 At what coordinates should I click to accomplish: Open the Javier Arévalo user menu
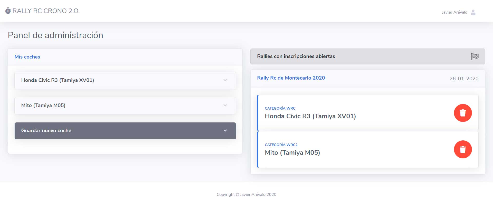459,12
